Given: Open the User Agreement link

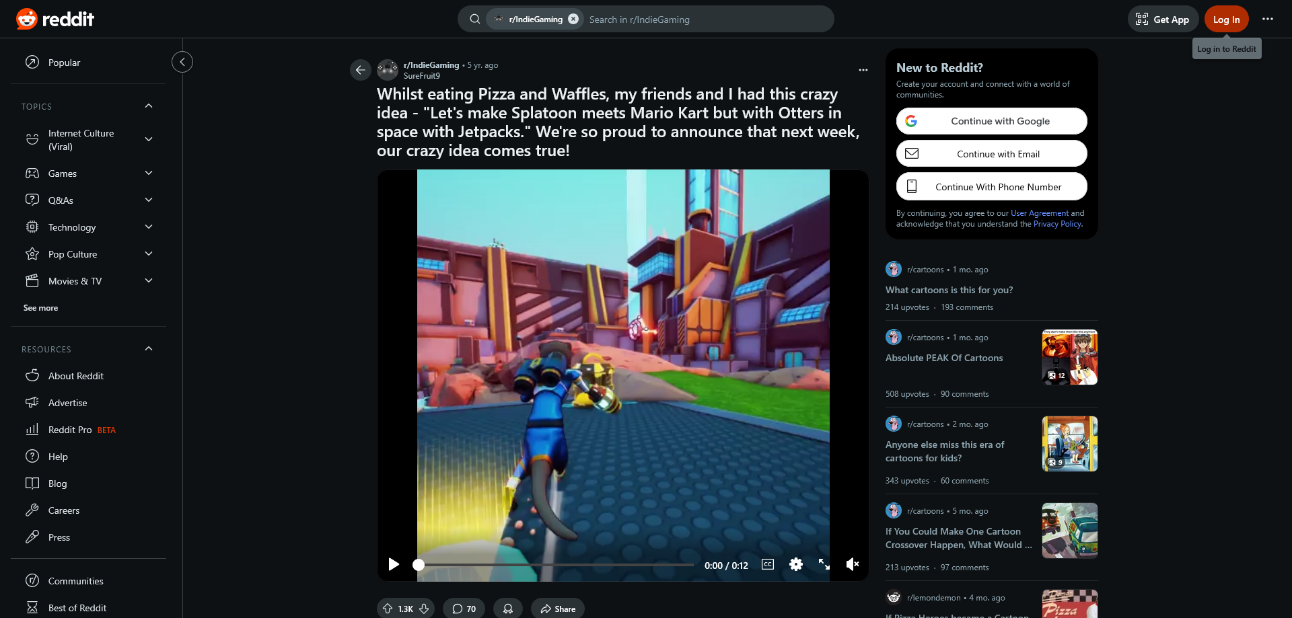Looking at the screenshot, I should (1039, 213).
